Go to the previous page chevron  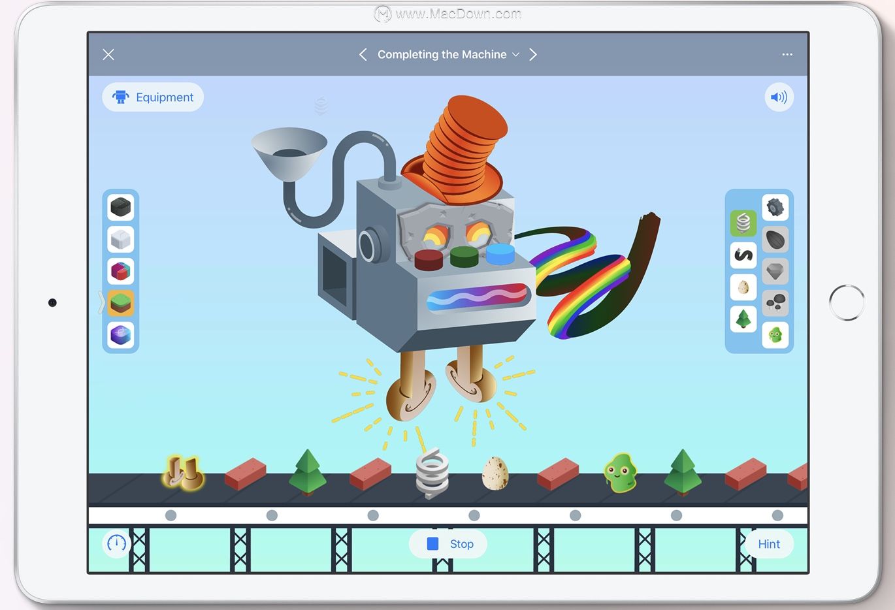click(363, 55)
